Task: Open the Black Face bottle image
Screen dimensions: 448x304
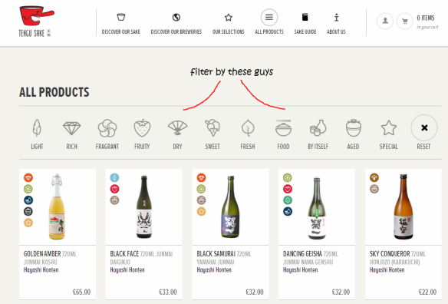Action: (143, 207)
